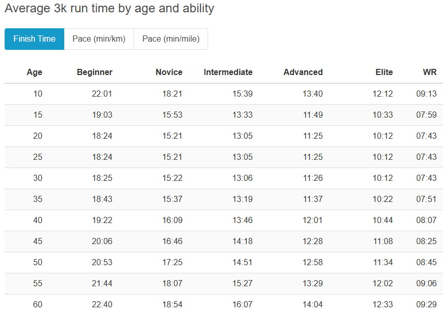Click the Age column header
The width and height of the screenshot is (445, 314).
(x=34, y=72)
